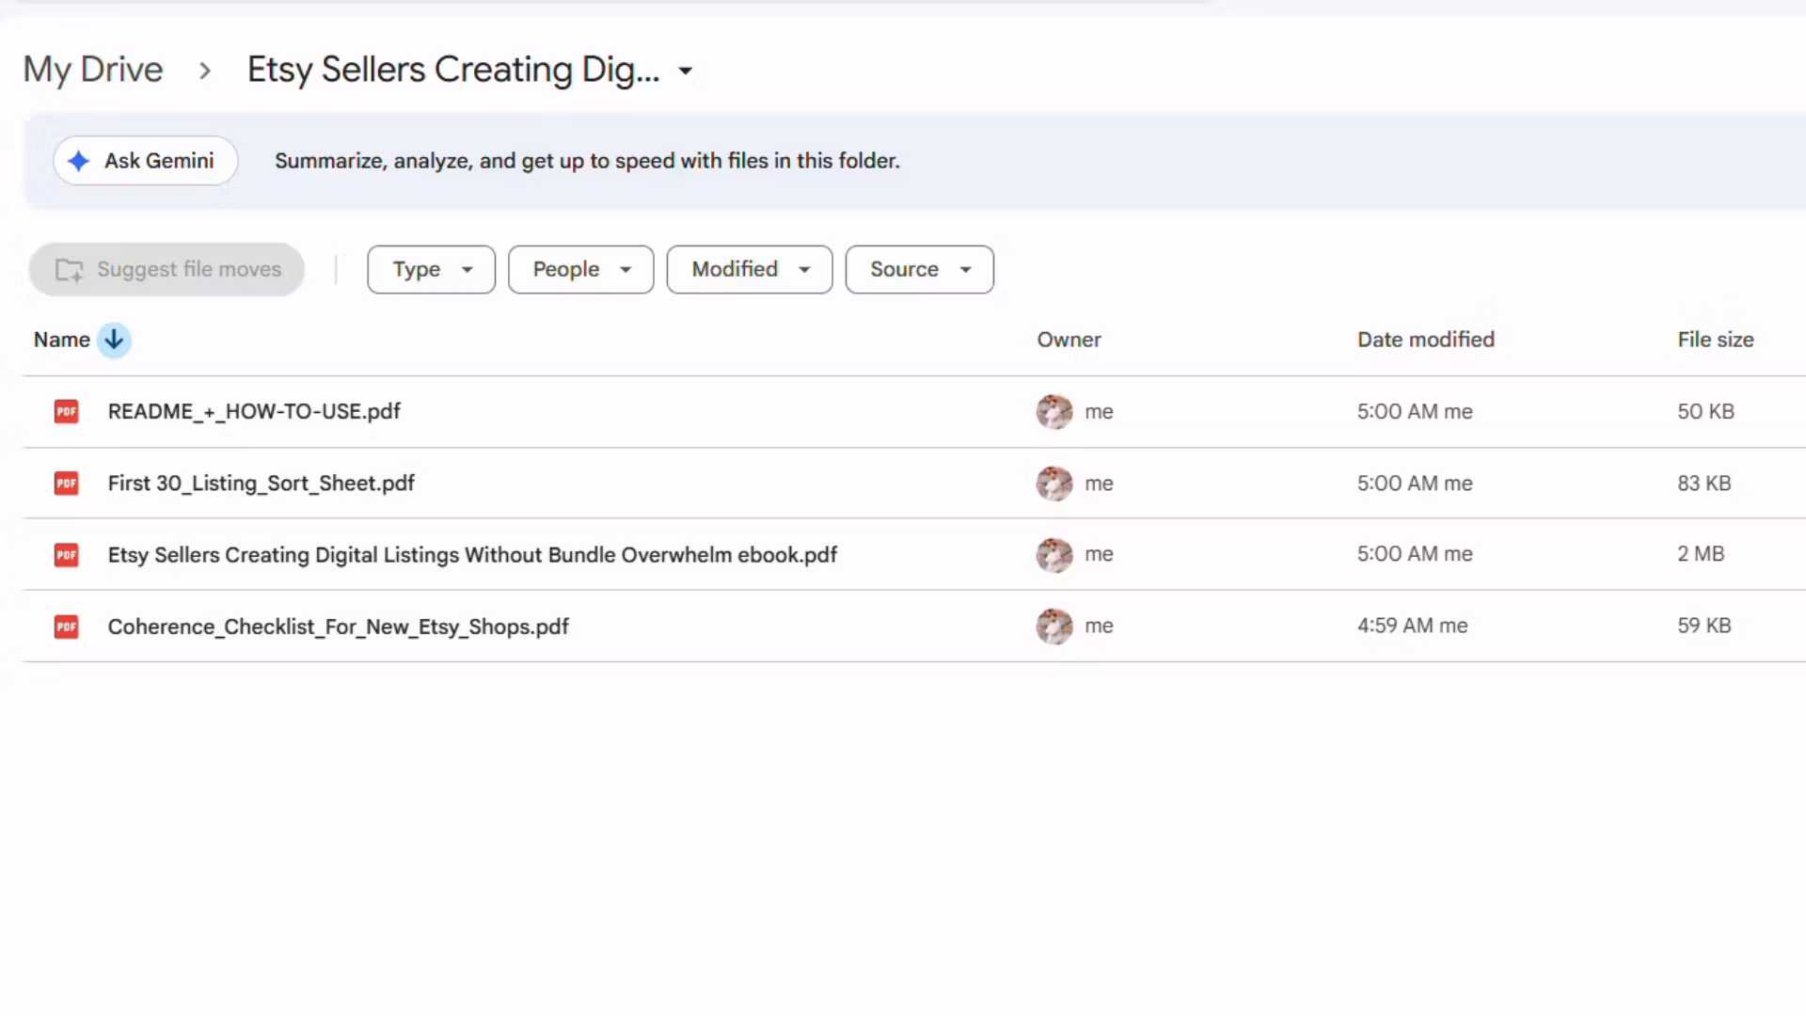The image size is (1806, 1016).
Task: Select the file First 30_Listing_Sort_Sheet.pdf
Action: pos(261,483)
